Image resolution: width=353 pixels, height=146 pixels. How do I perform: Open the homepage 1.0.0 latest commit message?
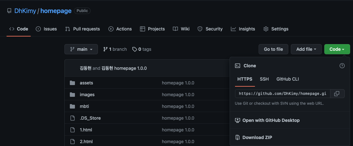click(130, 68)
